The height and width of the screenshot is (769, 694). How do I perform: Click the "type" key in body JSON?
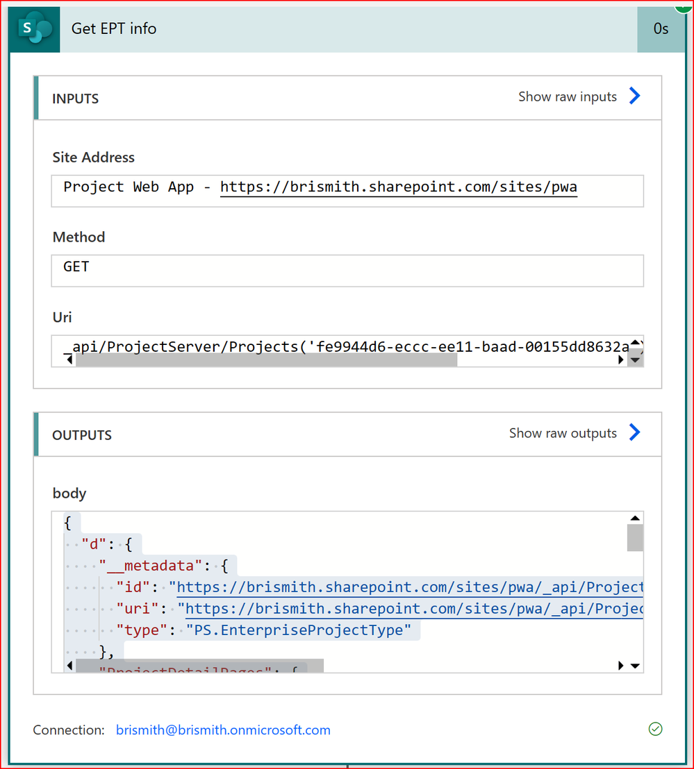pyautogui.click(x=142, y=630)
